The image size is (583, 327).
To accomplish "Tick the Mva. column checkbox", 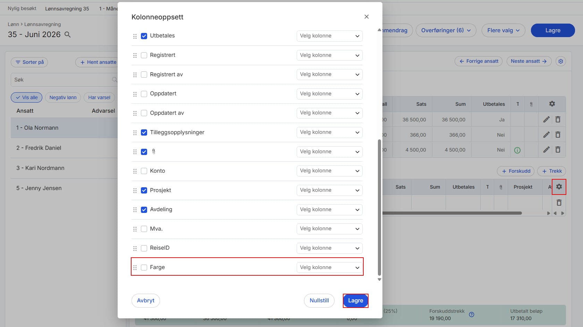I will (x=144, y=229).
